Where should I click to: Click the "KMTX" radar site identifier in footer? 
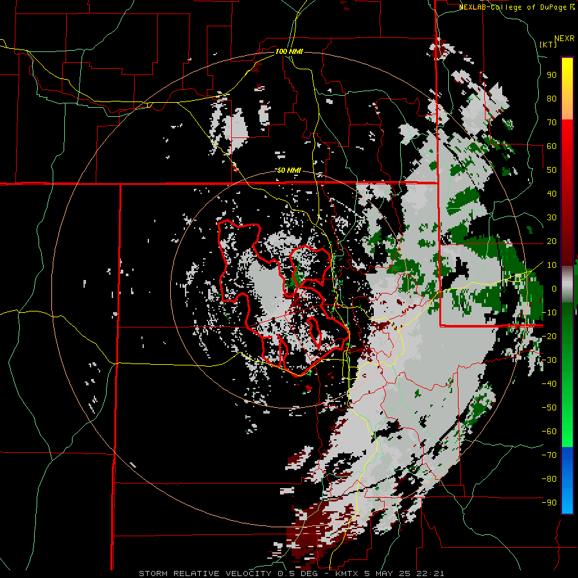coord(348,574)
